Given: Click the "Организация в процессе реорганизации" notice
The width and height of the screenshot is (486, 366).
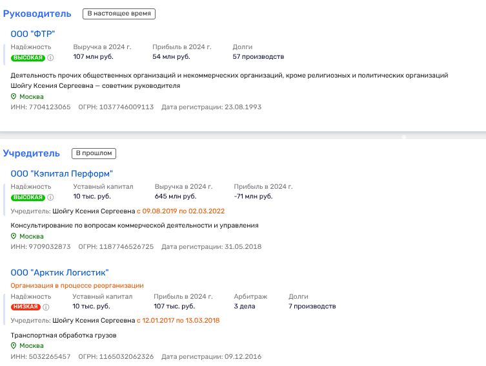Looking at the screenshot, I should point(77,285).
